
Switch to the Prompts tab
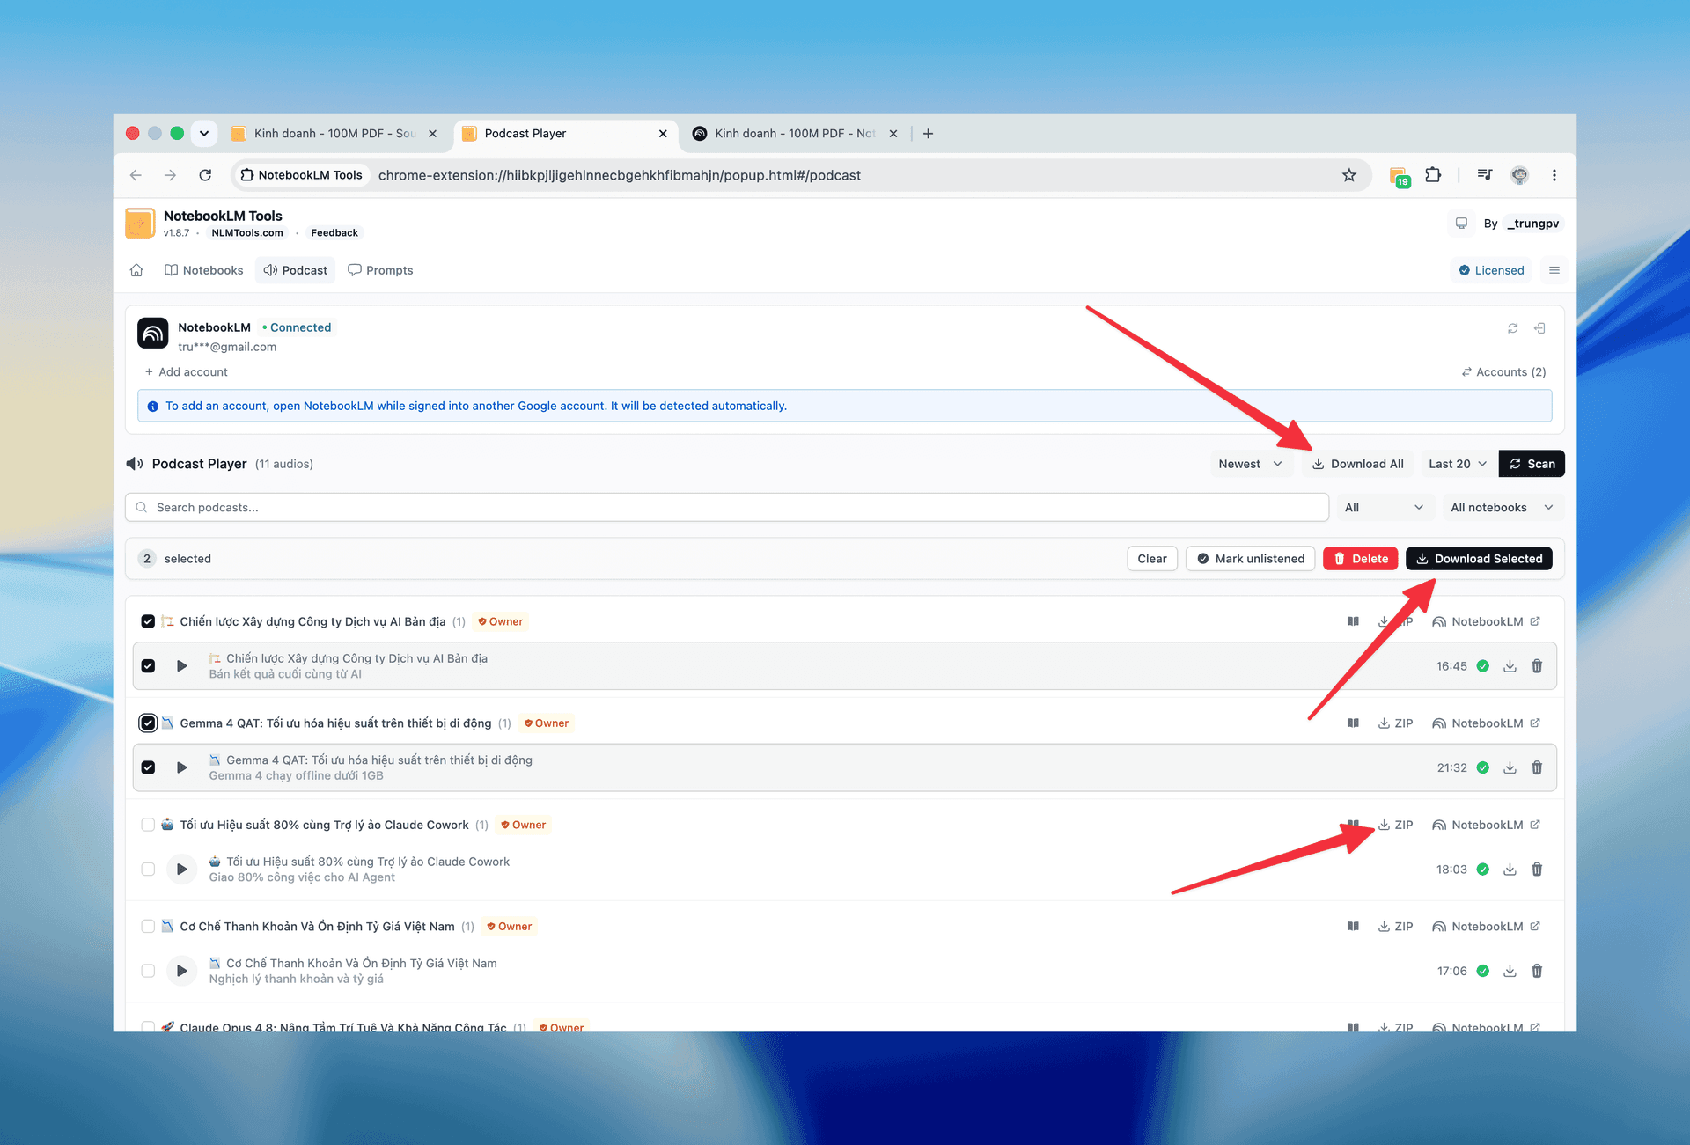(380, 270)
